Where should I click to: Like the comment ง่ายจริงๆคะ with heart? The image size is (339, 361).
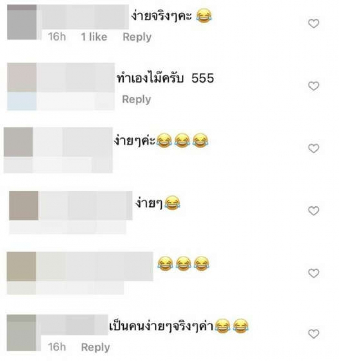pos(314,23)
